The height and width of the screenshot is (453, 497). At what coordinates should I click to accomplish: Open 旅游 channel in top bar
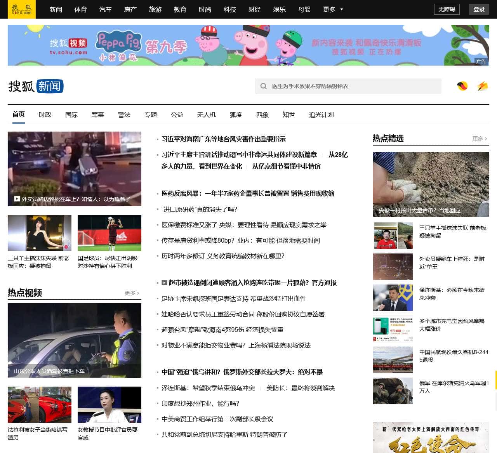(x=155, y=9)
